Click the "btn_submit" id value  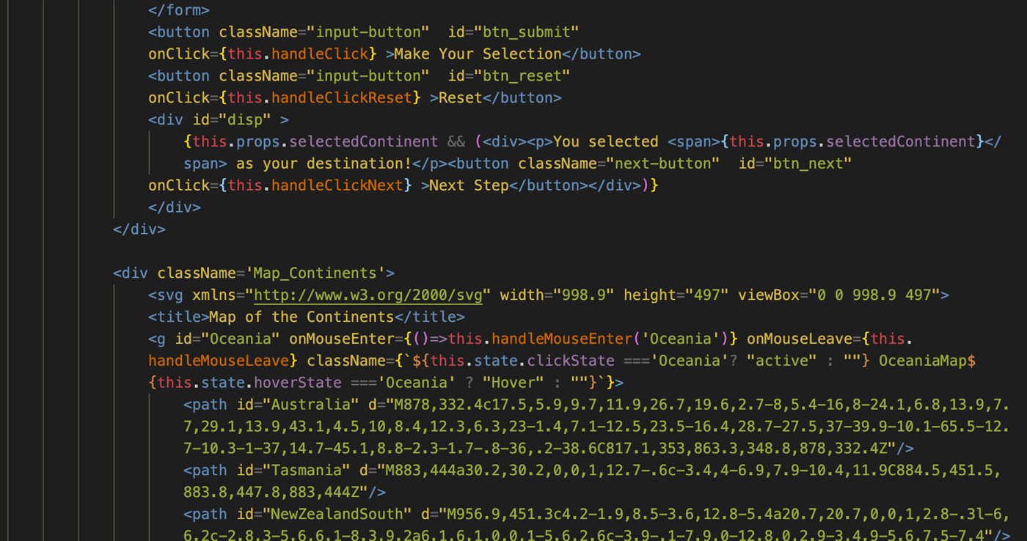point(526,32)
